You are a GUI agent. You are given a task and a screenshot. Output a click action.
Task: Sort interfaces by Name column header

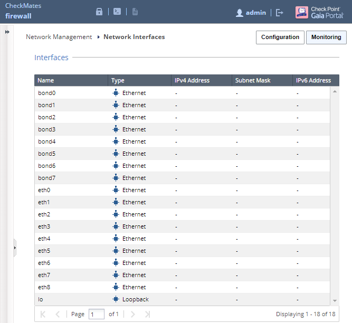tap(71, 81)
